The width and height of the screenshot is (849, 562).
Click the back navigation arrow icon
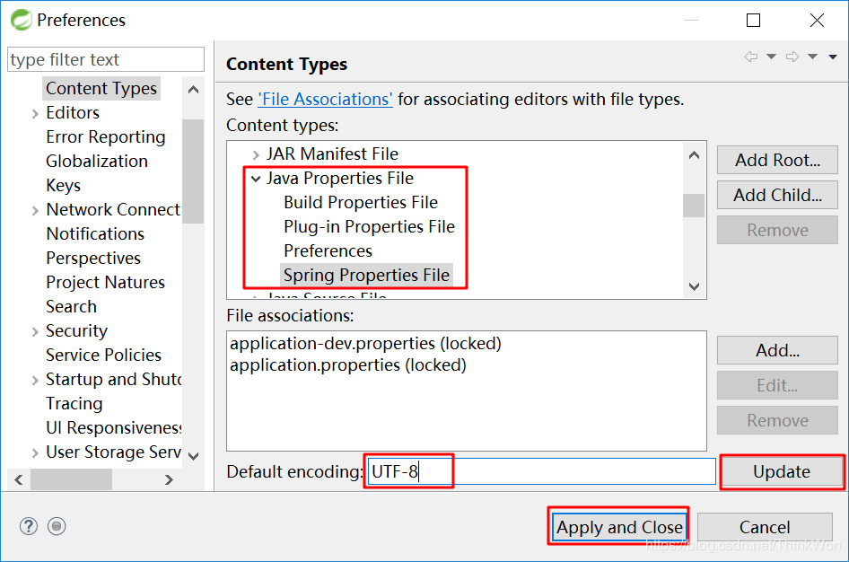(x=751, y=57)
